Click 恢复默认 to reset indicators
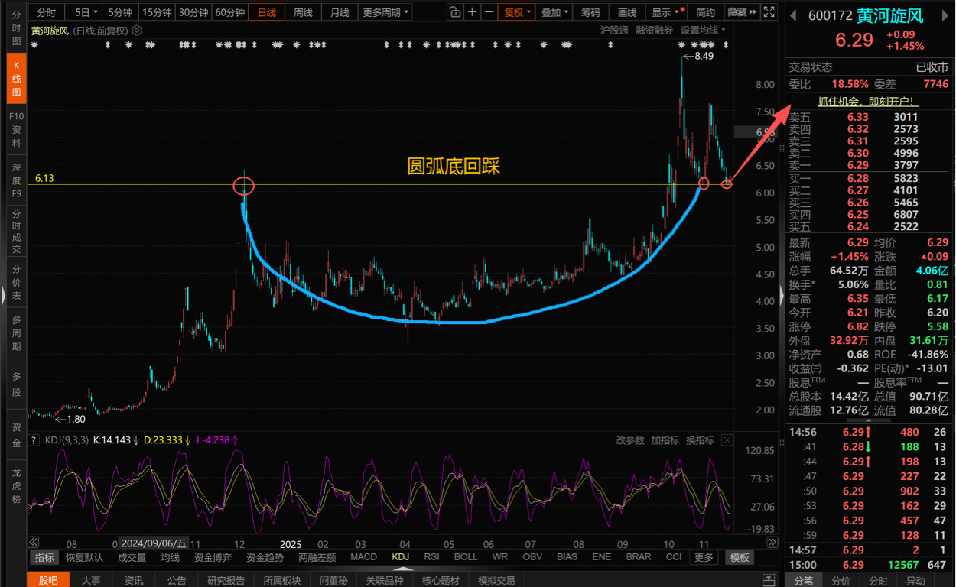 pyautogui.click(x=84, y=557)
